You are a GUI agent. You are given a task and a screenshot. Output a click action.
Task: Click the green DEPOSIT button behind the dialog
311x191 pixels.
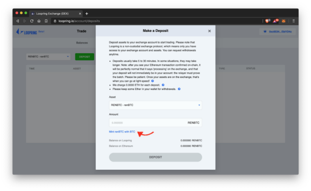(84, 57)
